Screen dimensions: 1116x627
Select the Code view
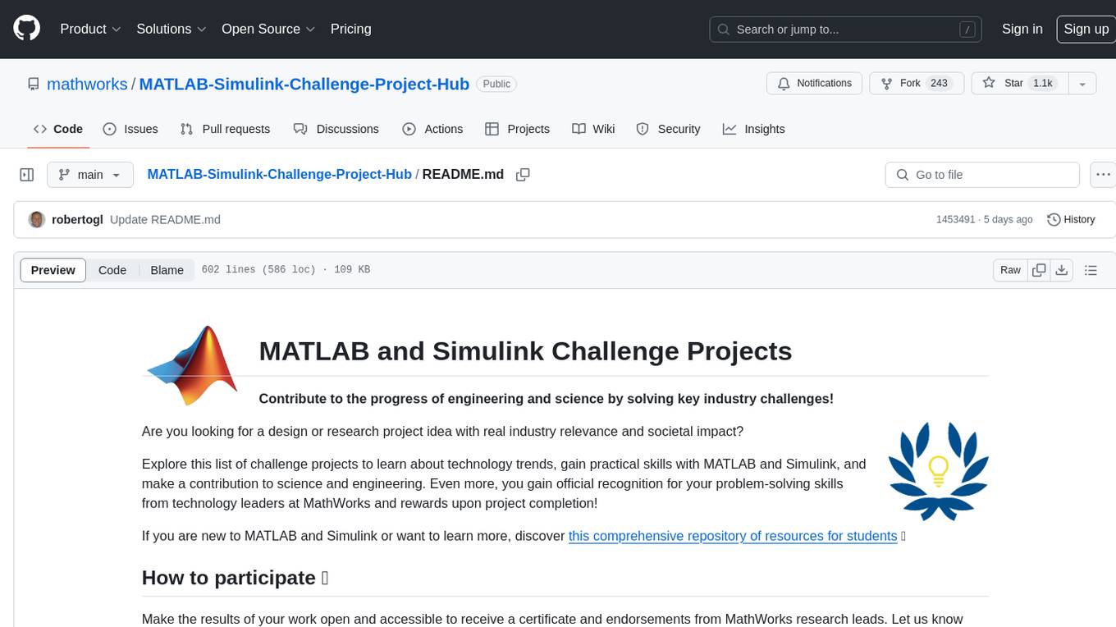(112, 270)
